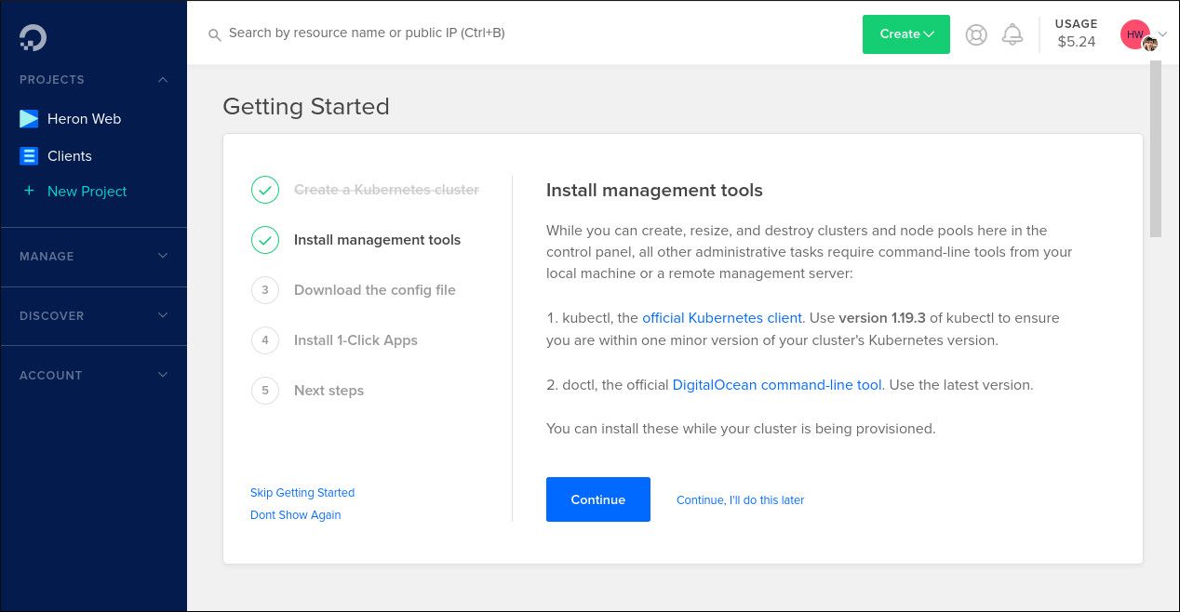This screenshot has width=1180, height=612.
Task: Select the Heron Web project icon
Action: (x=29, y=118)
